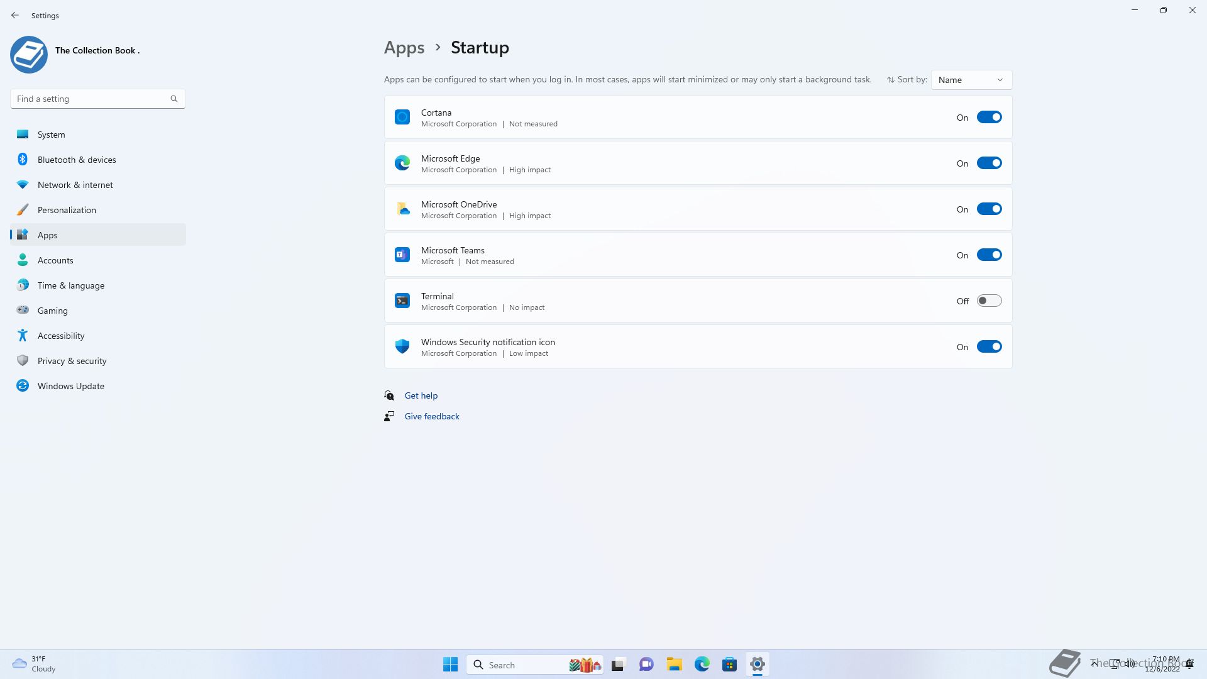Screen dimensions: 1207x679
Task: Open Privacy & security settings
Action: coord(98,360)
